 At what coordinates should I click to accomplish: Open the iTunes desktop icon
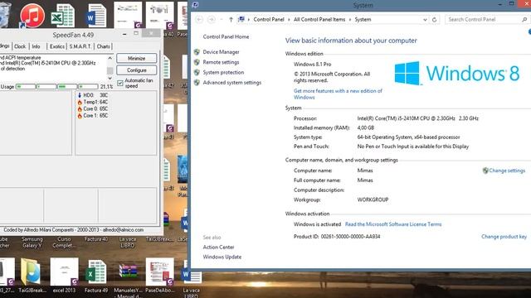point(32,16)
